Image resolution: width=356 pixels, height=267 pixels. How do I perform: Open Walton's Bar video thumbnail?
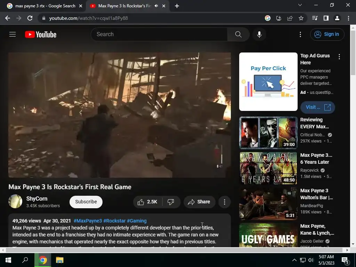[x=268, y=203]
